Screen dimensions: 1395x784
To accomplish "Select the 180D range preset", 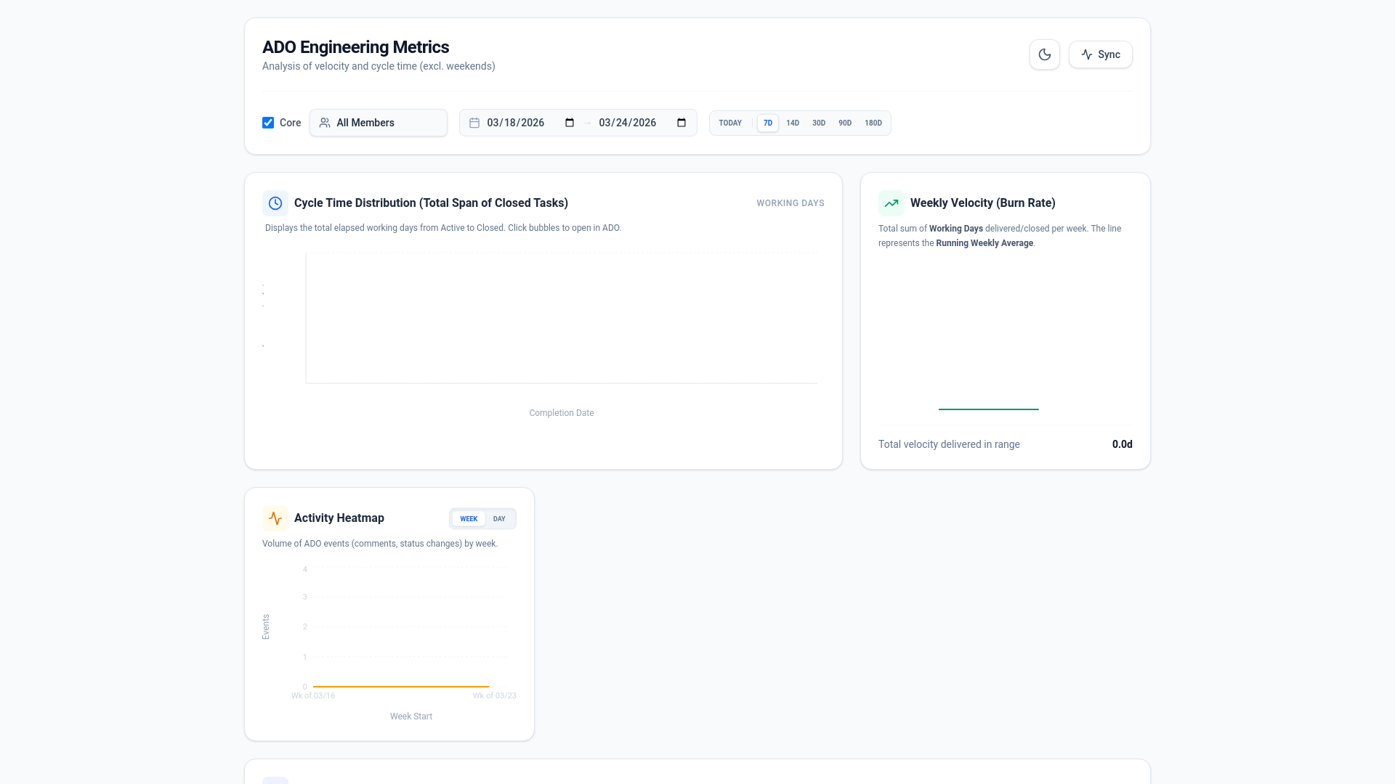I will coord(873,123).
